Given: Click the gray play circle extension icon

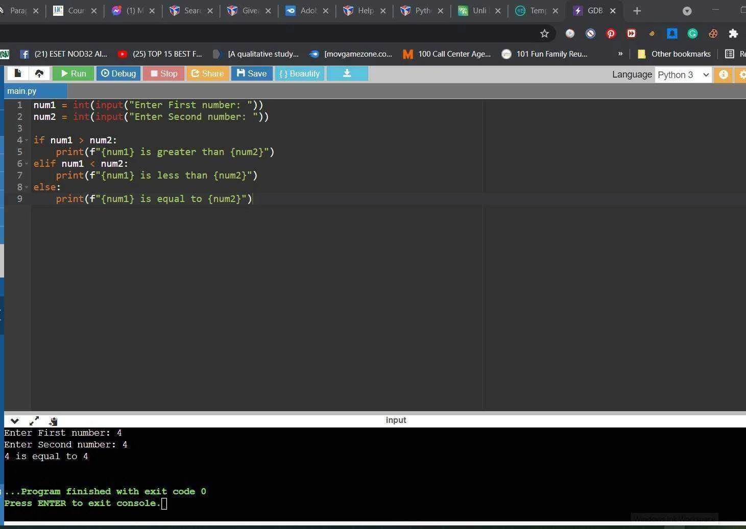Looking at the screenshot, I should tap(570, 34).
